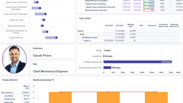Image resolution: width=183 pixels, height=103 pixels.
Task: Click the 0% progress bar for Body Shell Parts Fabrication
Action: [149, 10]
